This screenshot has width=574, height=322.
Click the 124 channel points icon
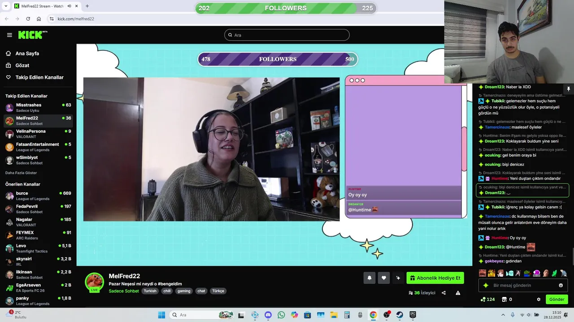tap(487, 299)
